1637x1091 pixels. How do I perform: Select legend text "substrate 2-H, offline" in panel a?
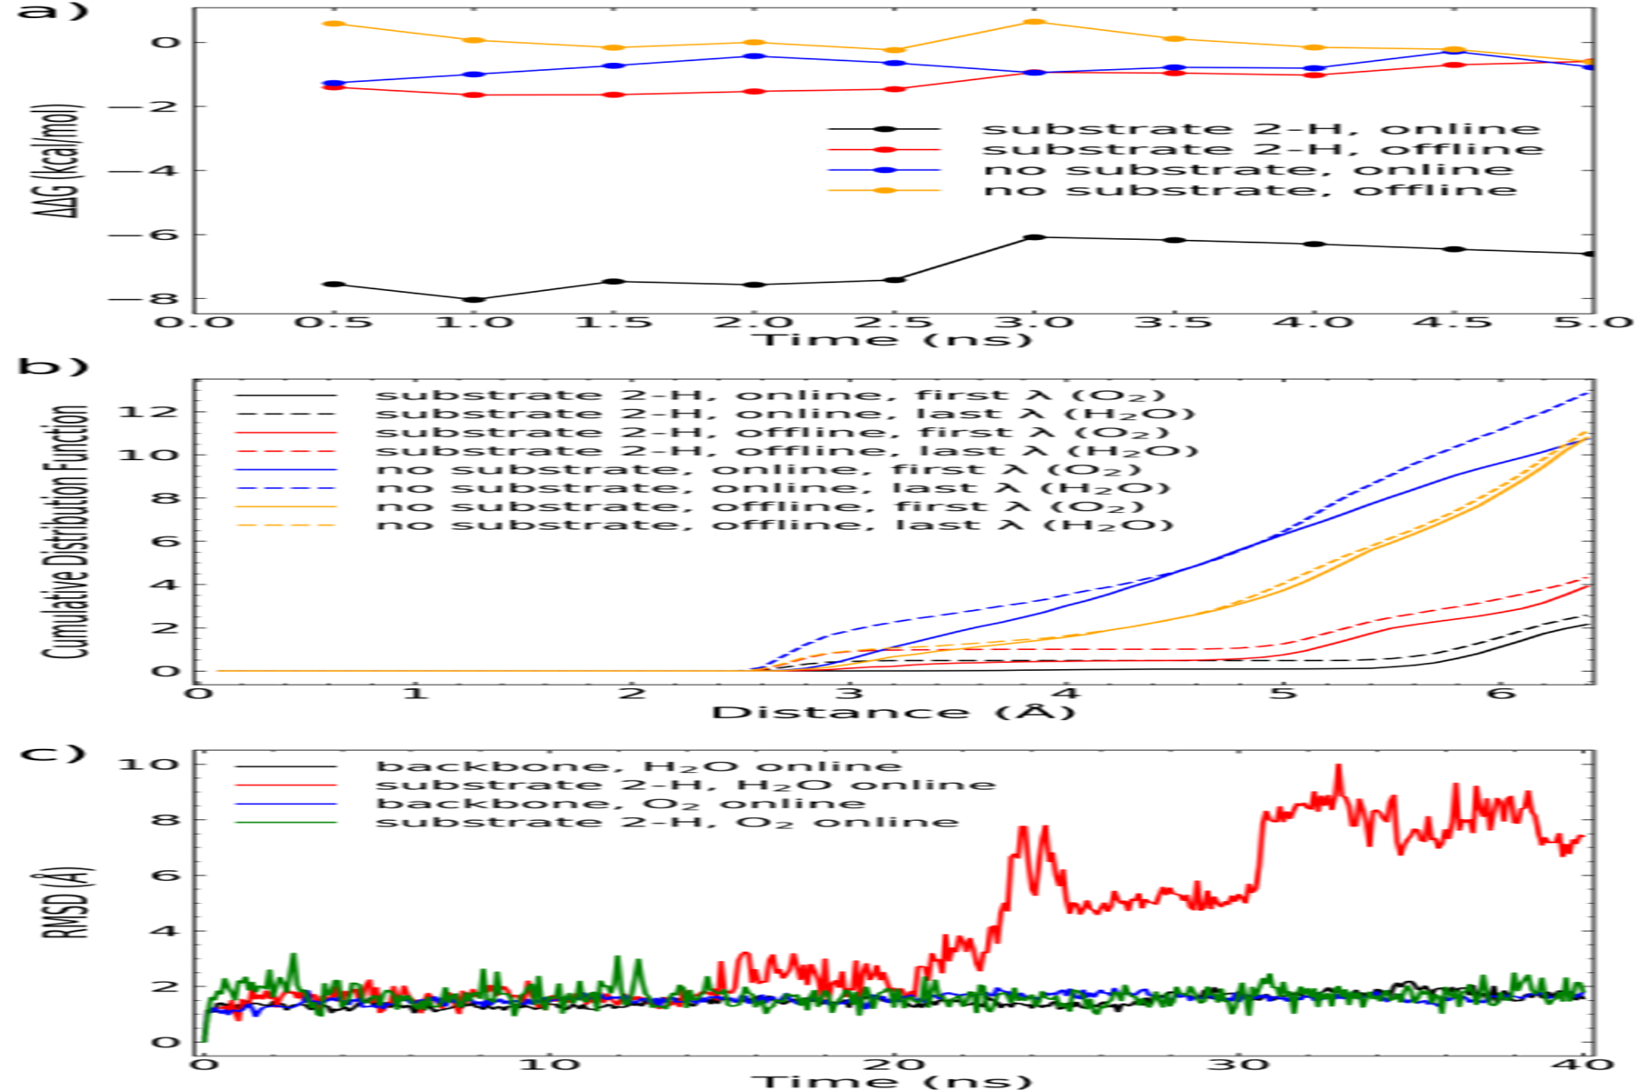pyautogui.click(x=1262, y=149)
